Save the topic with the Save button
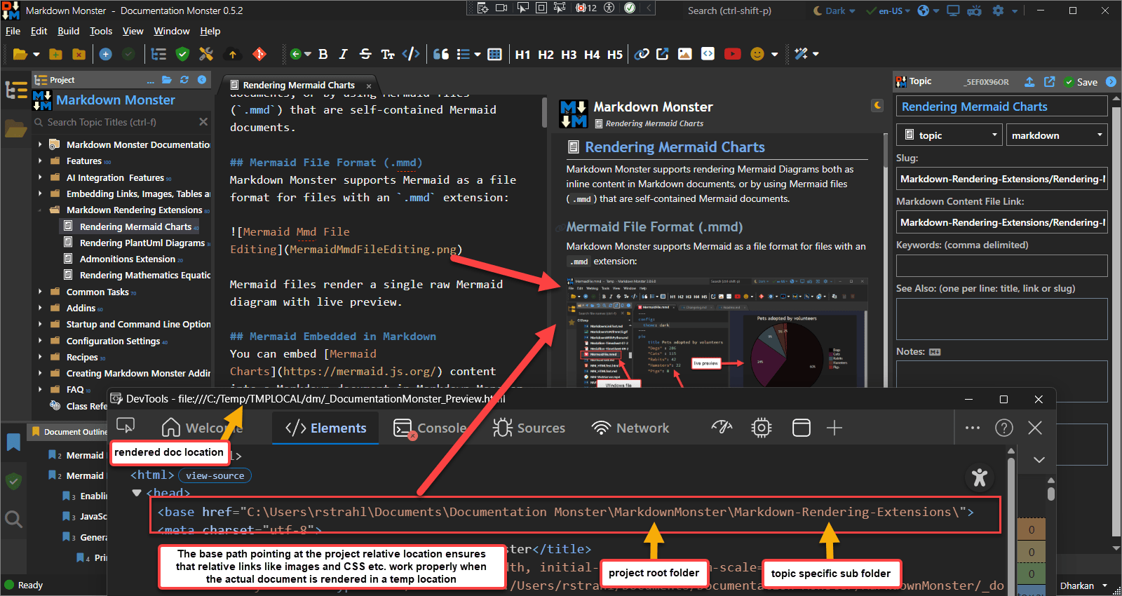This screenshot has width=1122, height=596. [x=1081, y=82]
